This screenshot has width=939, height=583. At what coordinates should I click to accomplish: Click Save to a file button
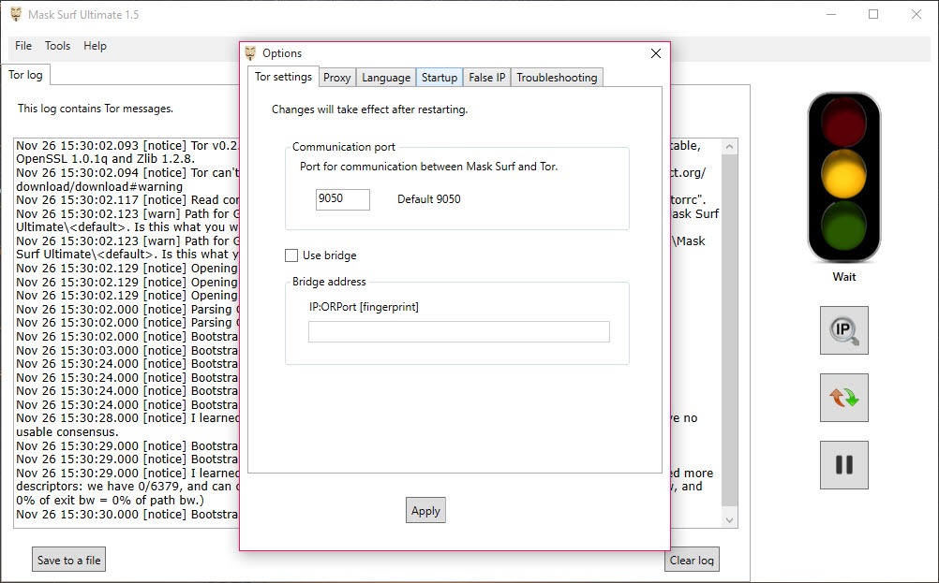[68, 561]
